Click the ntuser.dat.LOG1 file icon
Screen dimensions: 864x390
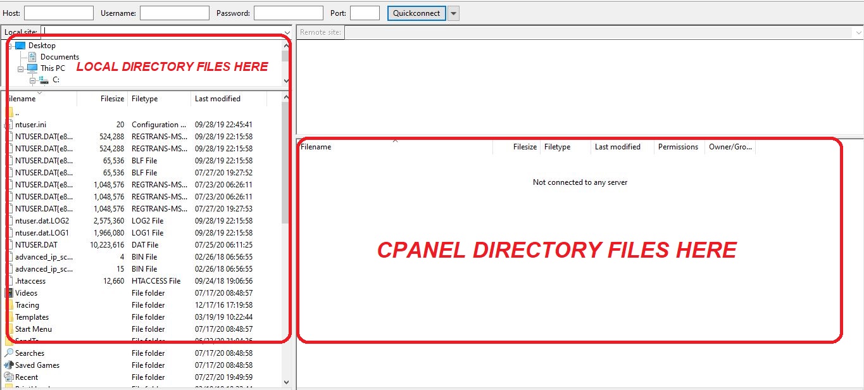pos(9,233)
